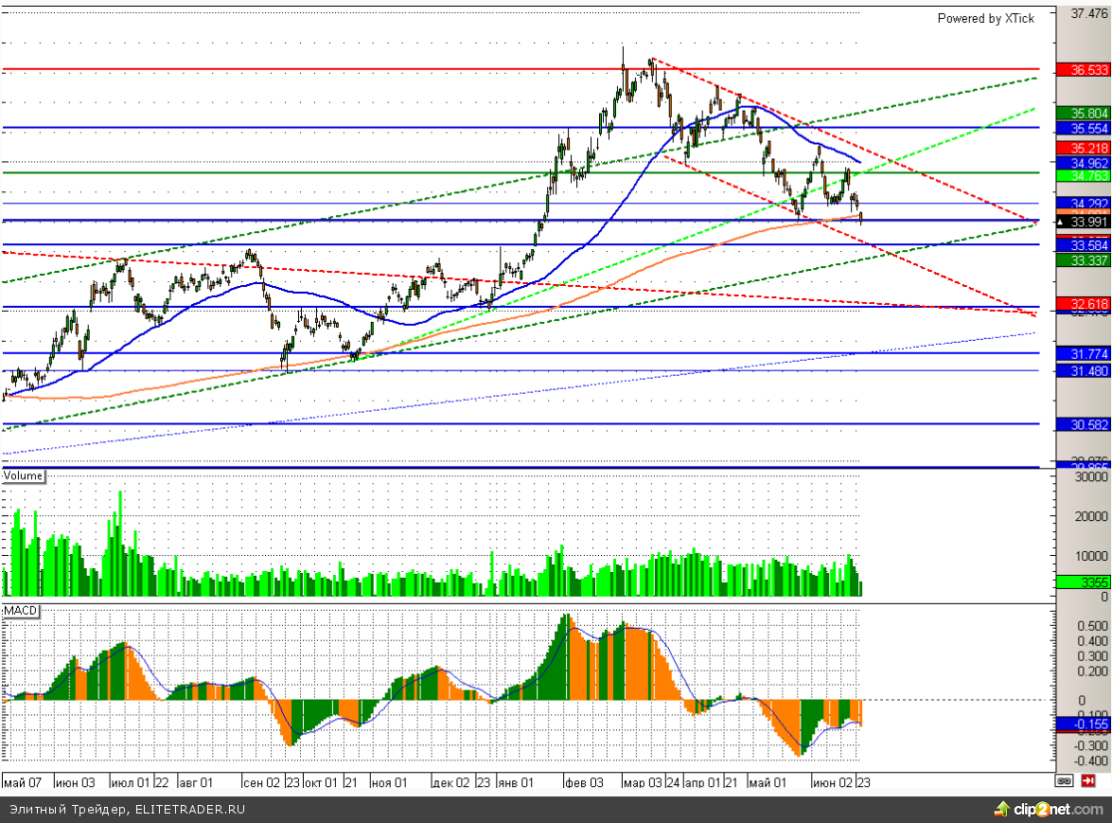Click the small triangle marker beside 33.991
1112x823 pixels.
[1063, 222]
